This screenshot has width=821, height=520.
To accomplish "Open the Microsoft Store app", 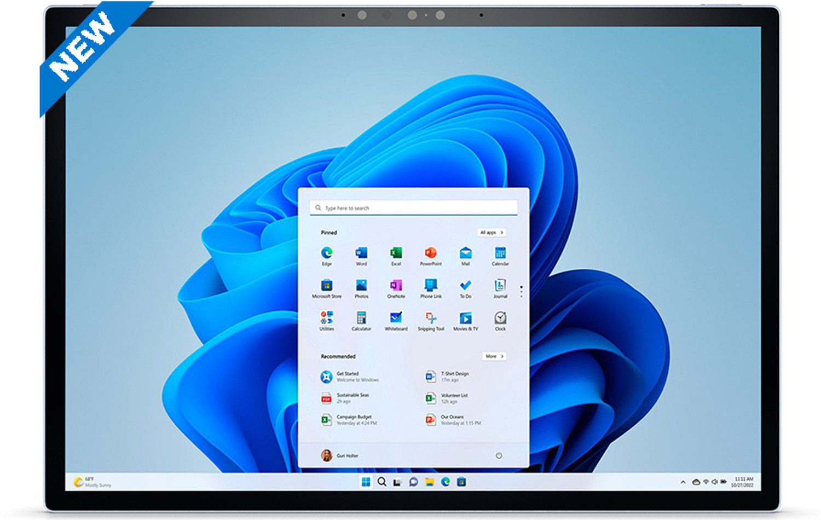I will [327, 286].
